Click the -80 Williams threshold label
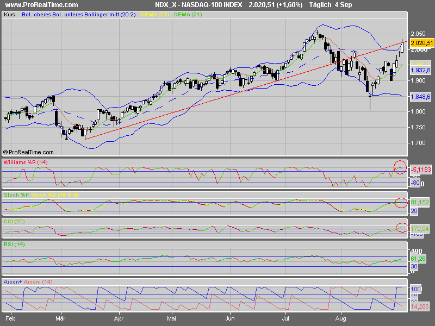The image size is (435, 326). pyautogui.click(x=415, y=183)
